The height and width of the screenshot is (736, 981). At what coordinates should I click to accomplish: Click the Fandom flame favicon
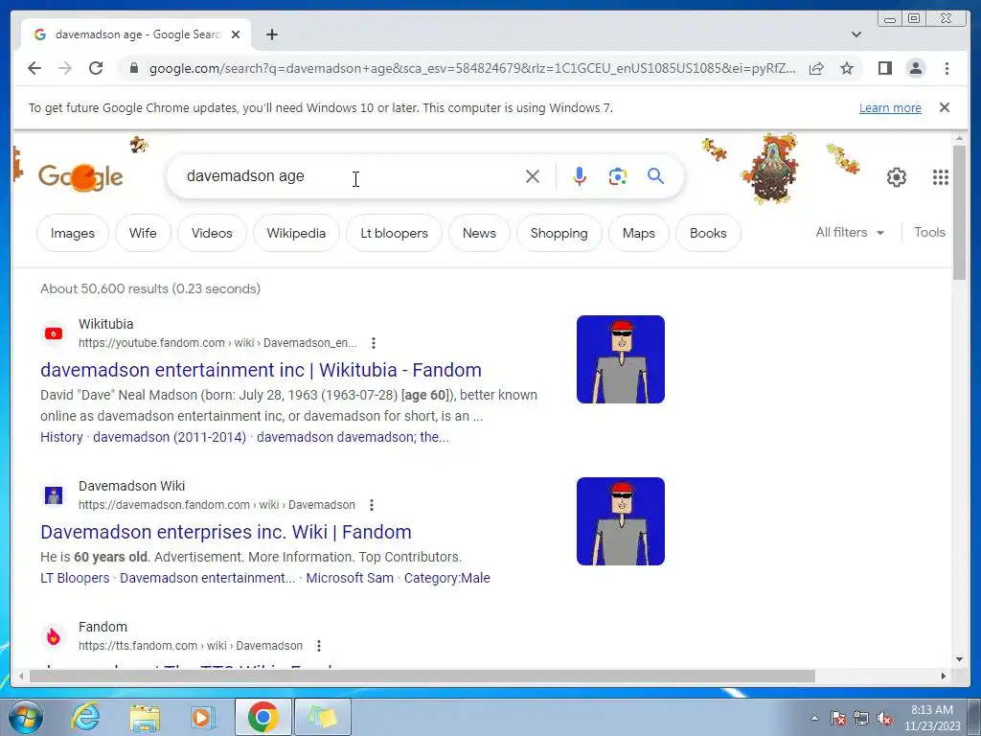pos(54,636)
